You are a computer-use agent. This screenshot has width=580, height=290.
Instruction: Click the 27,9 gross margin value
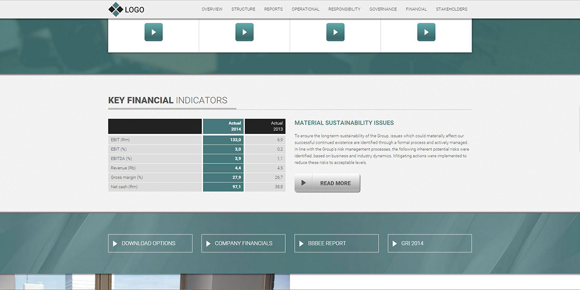click(237, 177)
